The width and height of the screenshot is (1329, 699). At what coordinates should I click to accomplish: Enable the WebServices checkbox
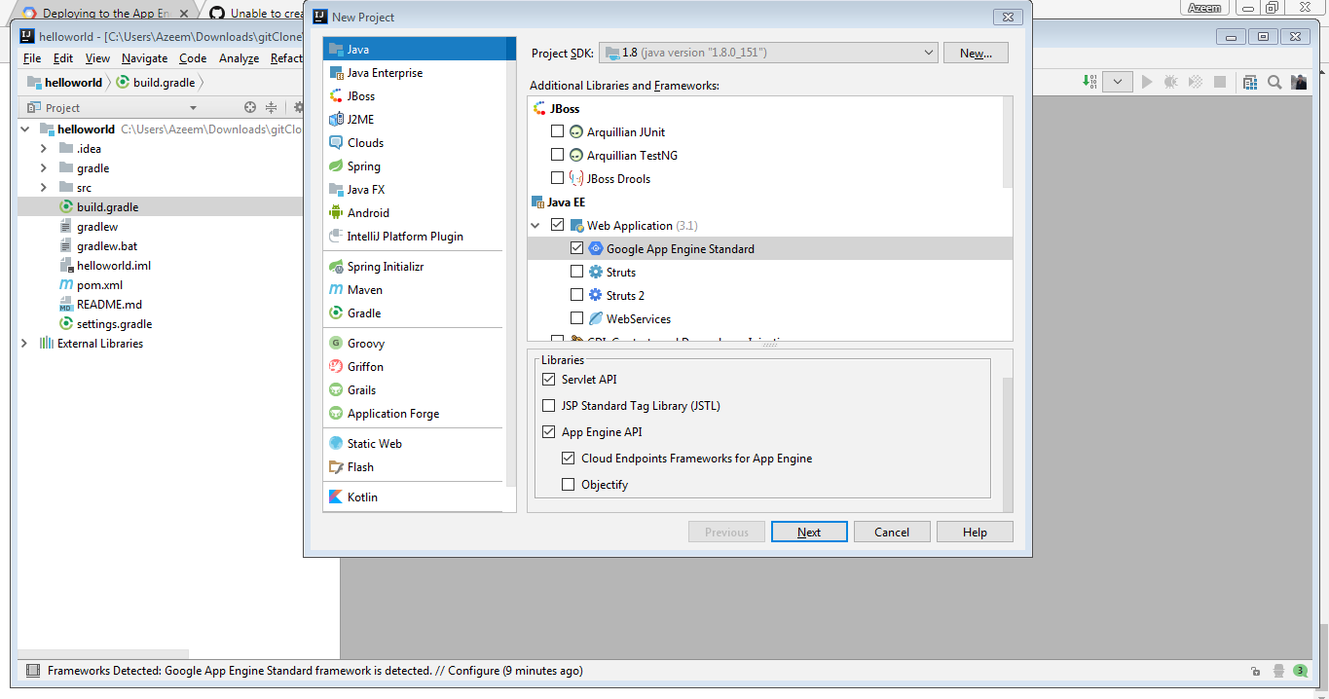click(x=576, y=318)
